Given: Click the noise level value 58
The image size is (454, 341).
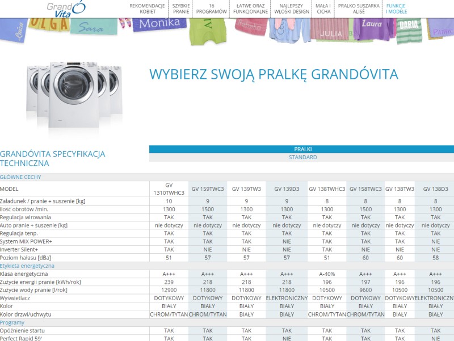Looking at the screenshot, I should [435, 258].
